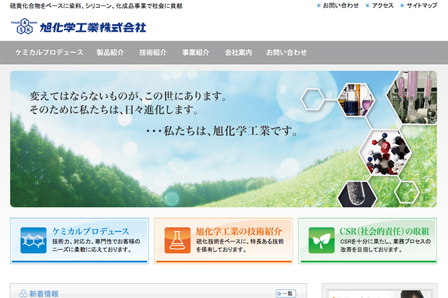Click the arrow icon beside お問い合わせ top link
This screenshot has height=298, width=448.
pyautogui.click(x=319, y=6)
